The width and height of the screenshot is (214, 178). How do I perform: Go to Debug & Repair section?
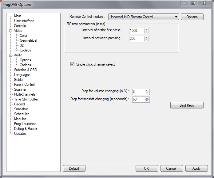26,129
